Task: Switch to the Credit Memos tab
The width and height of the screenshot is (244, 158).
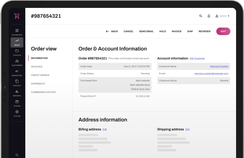Action: click(x=40, y=75)
